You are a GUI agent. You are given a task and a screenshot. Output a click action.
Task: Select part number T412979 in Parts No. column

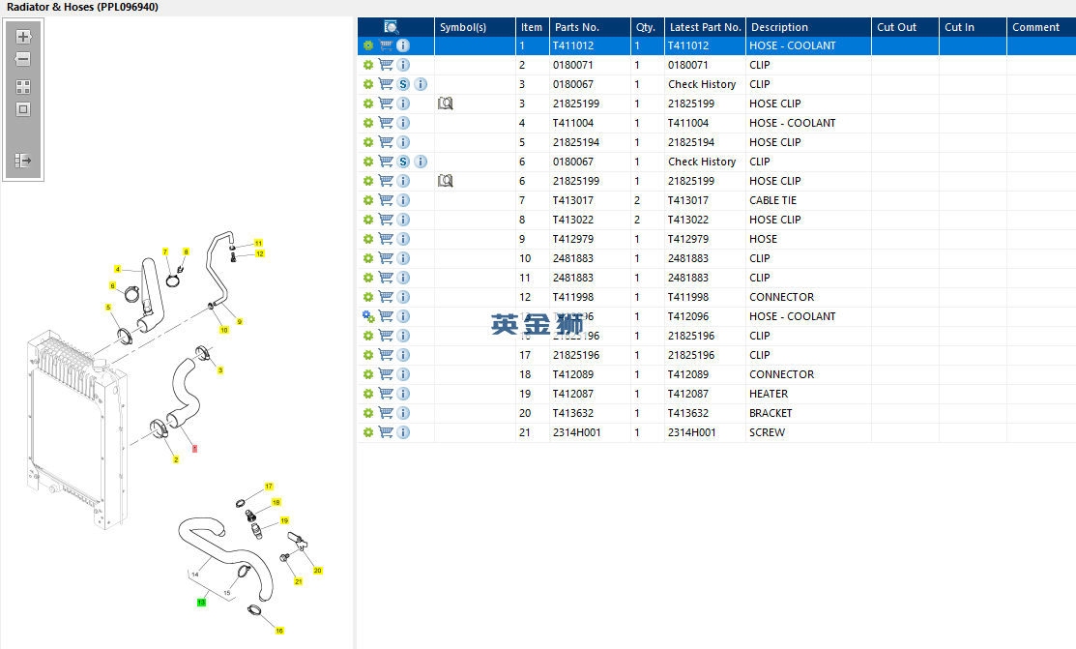(x=573, y=239)
